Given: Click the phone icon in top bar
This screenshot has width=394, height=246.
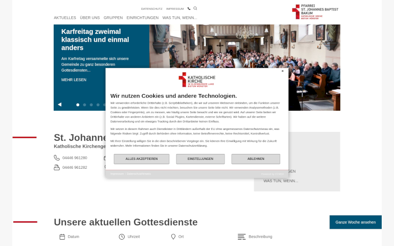Looking at the screenshot, I should point(189,8).
